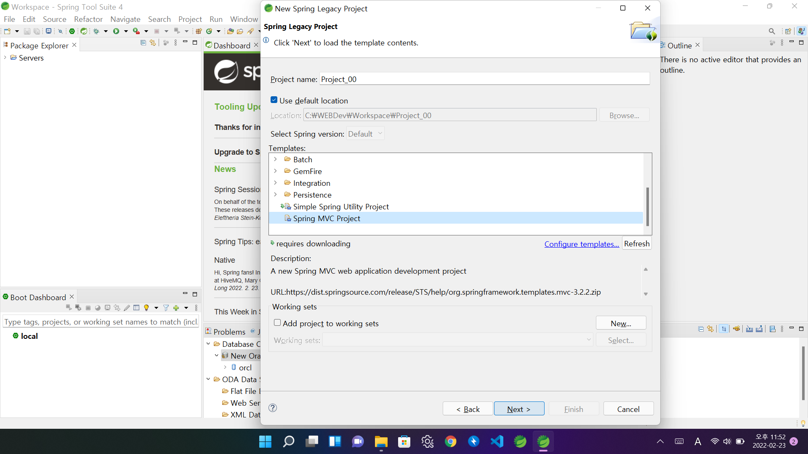
Task: Click the green plus icon in Boot Dashboard
Action: click(176, 308)
